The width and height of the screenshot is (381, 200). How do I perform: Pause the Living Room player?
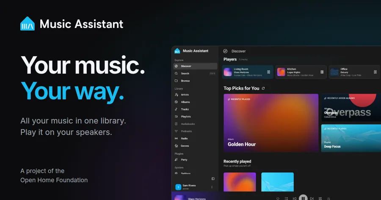(268, 72)
